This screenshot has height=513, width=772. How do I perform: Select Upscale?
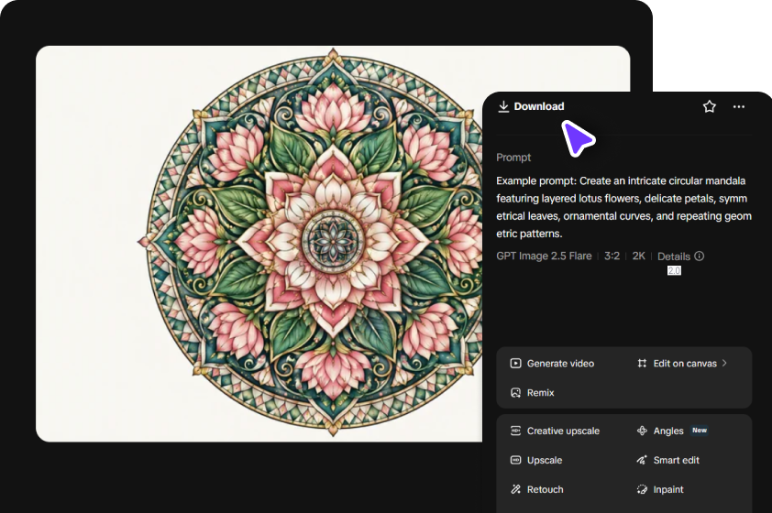click(x=536, y=461)
